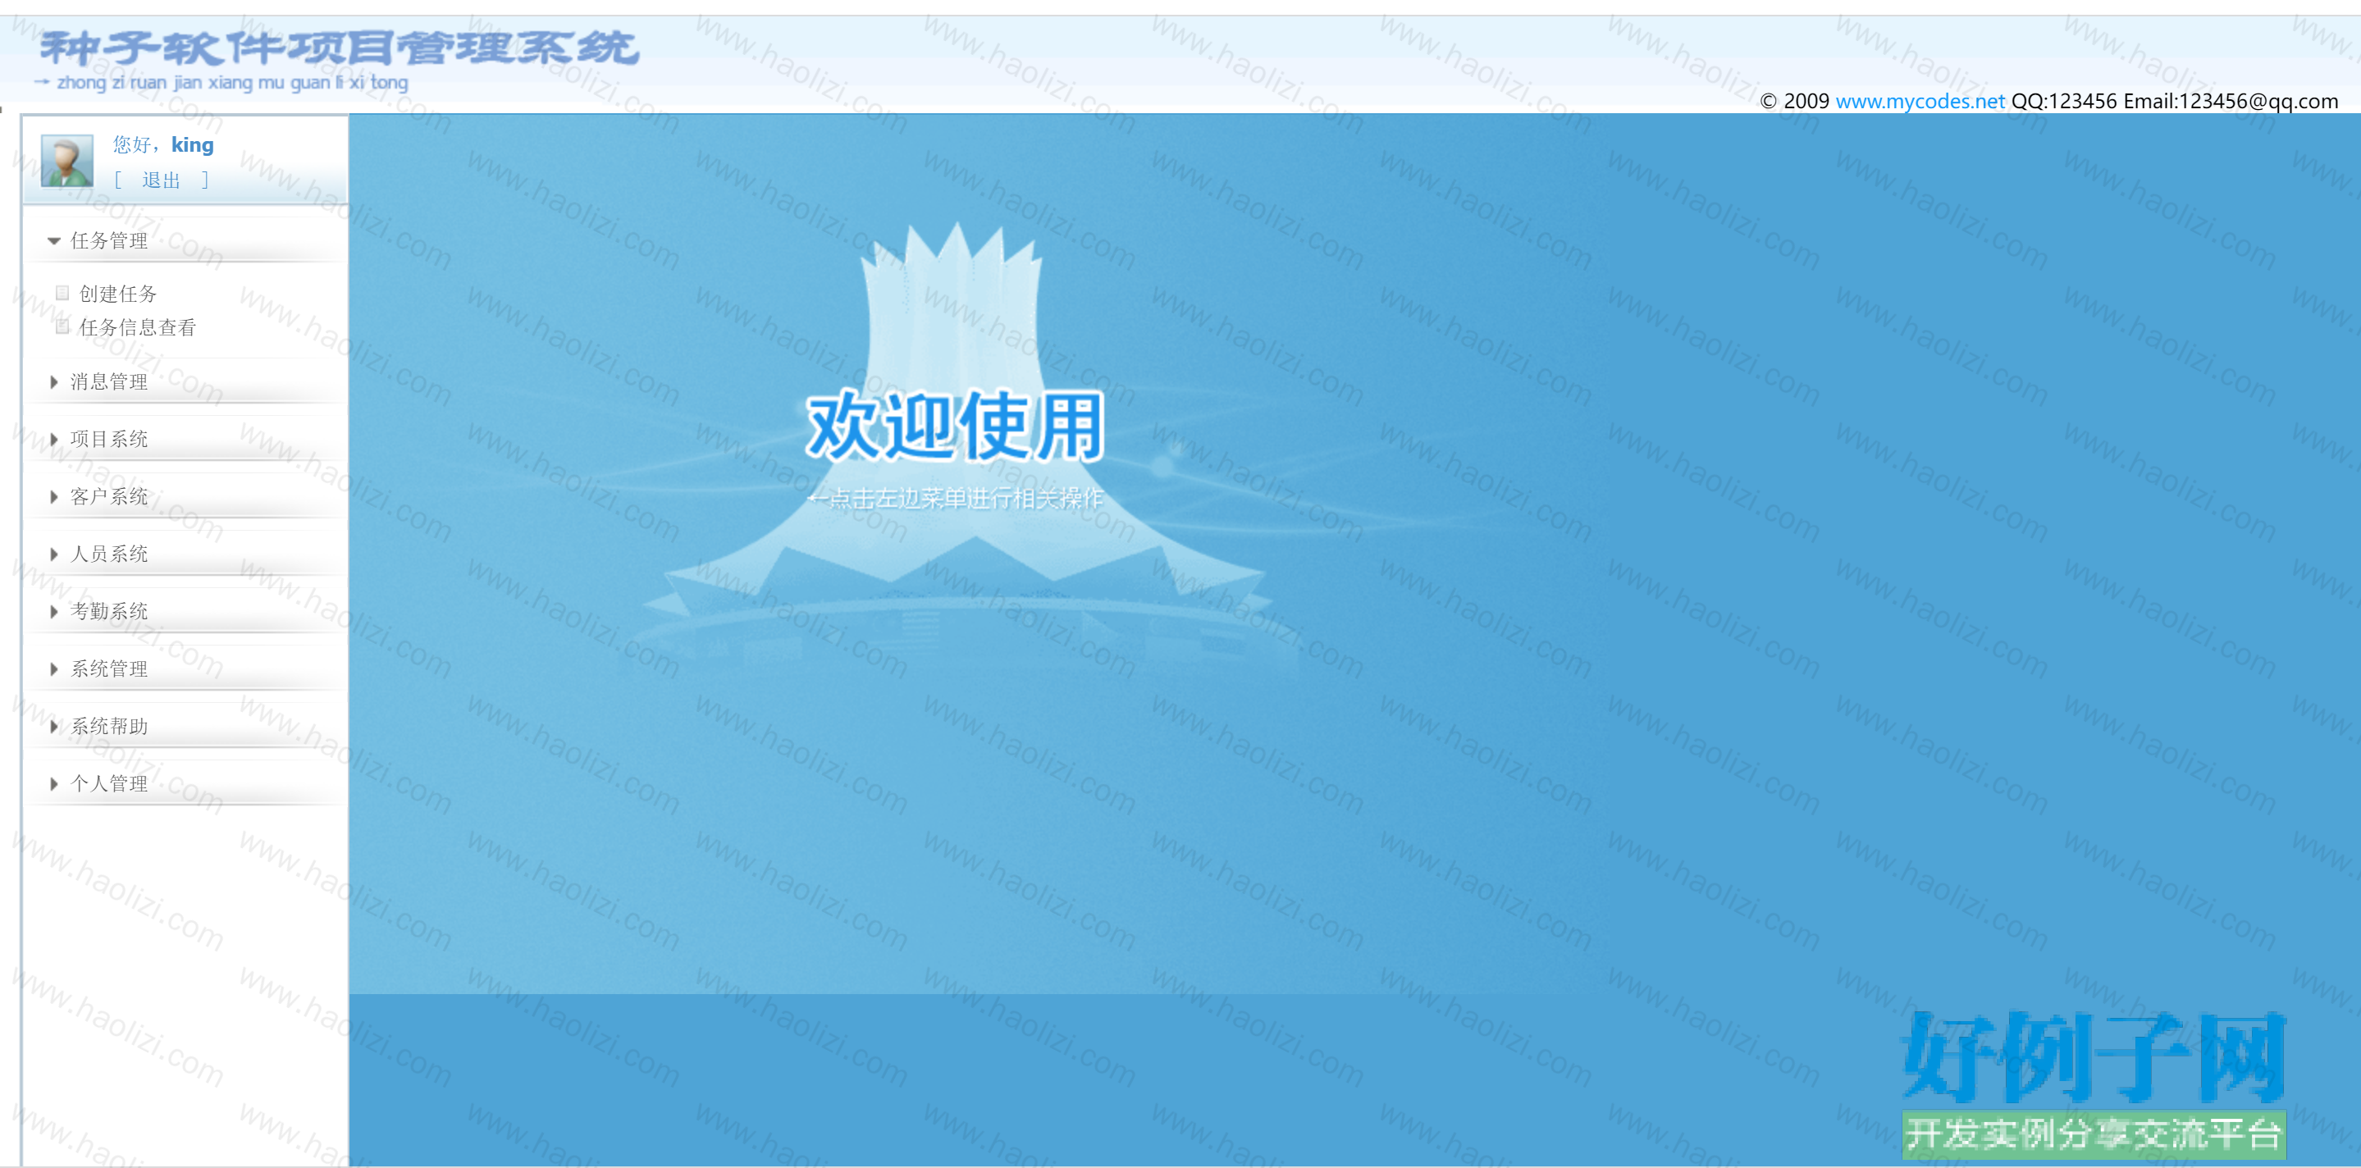
Task: Expand the 消息管理 arrow
Action: pyautogui.click(x=54, y=382)
